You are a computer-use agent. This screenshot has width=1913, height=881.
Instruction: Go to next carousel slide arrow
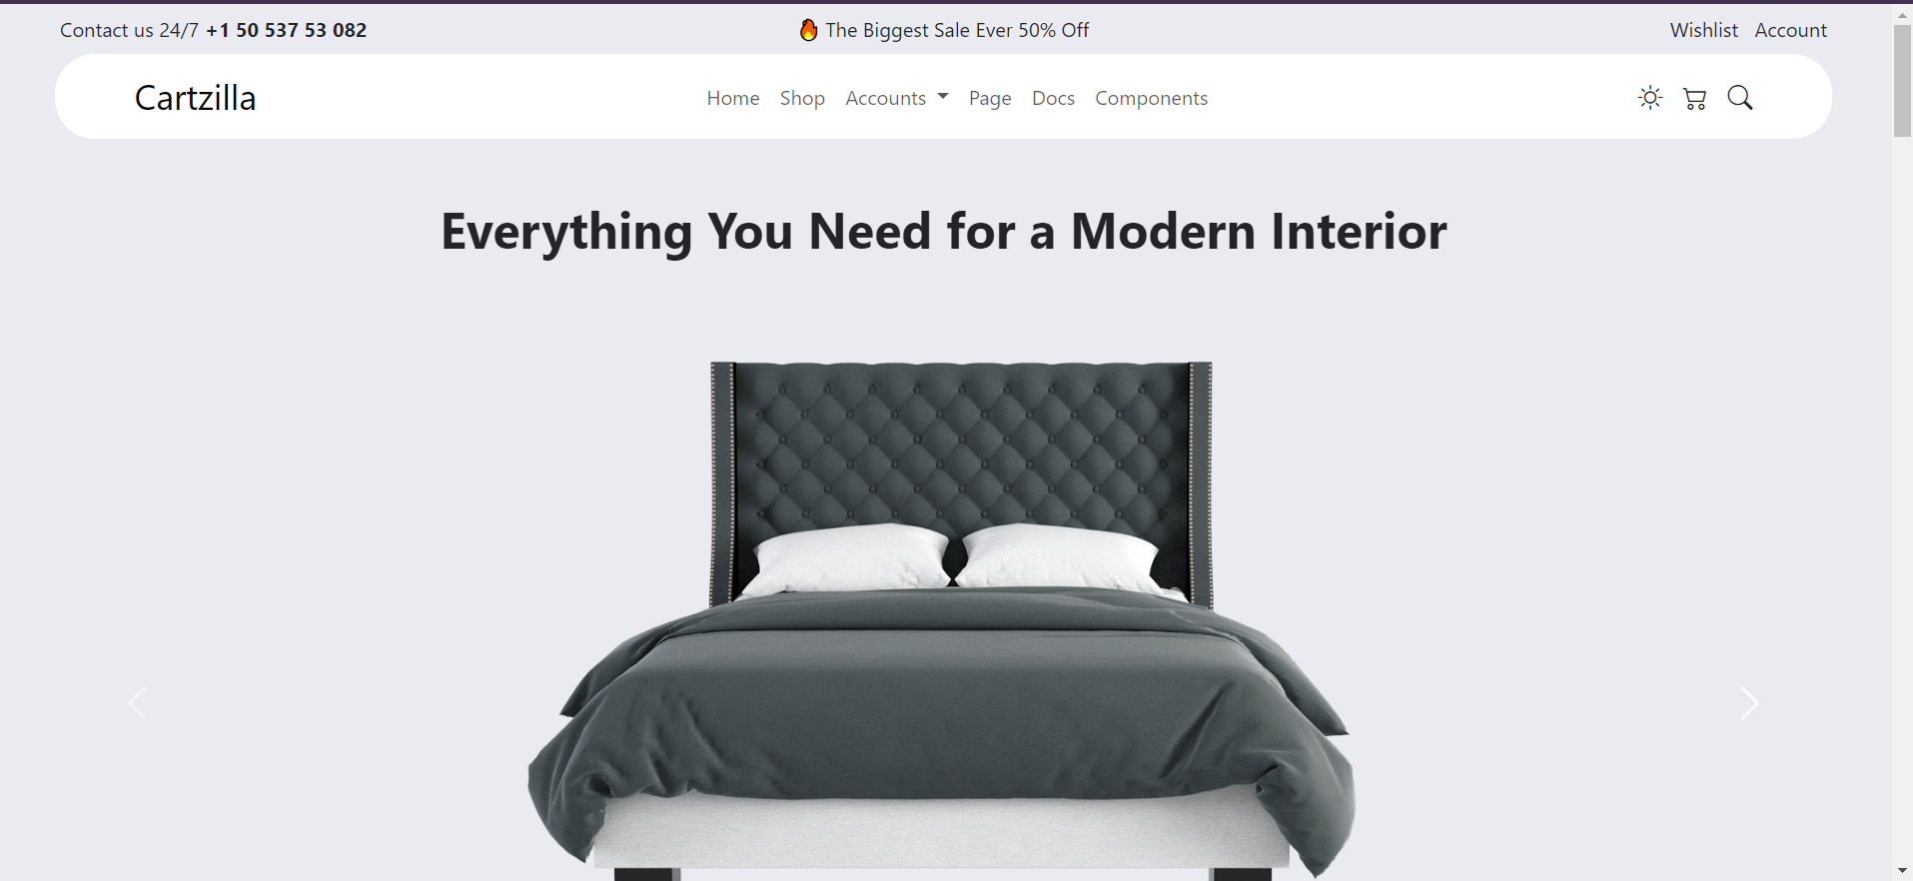1749,703
